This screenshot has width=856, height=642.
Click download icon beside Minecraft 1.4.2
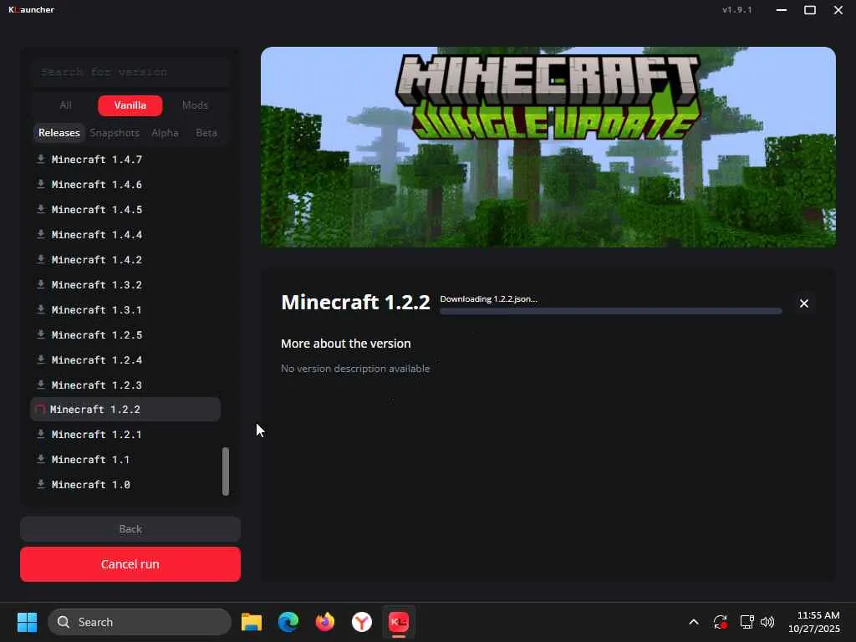coord(40,259)
